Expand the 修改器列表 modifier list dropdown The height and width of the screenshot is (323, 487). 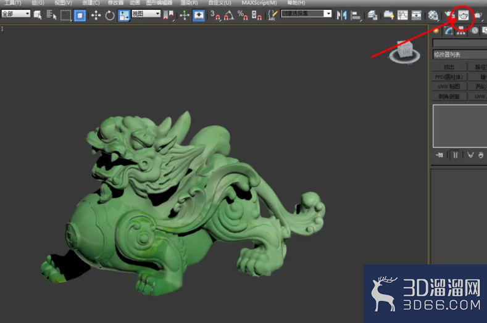click(460, 55)
